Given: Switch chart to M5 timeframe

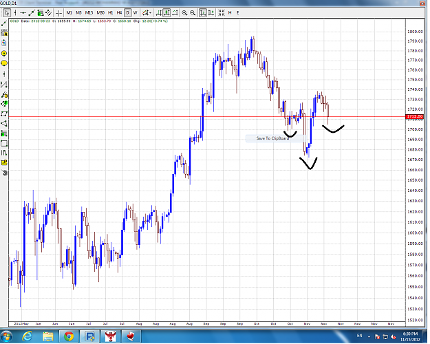Looking at the screenshot, I should 78,13.
